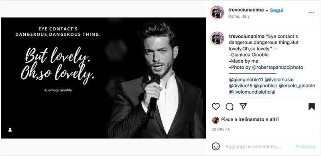Submit comment with Pubblica button

point(305,147)
